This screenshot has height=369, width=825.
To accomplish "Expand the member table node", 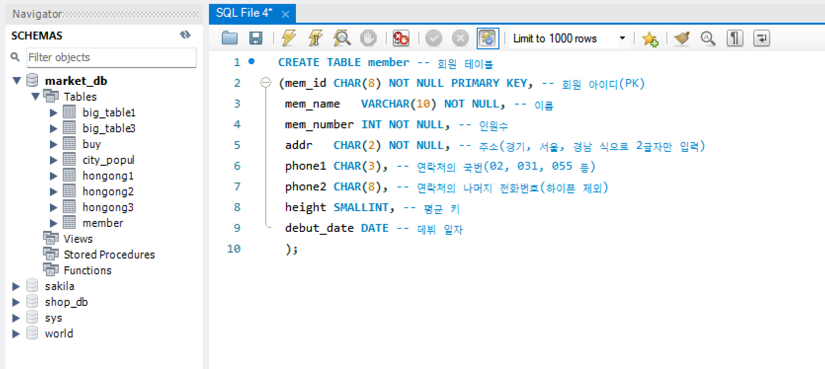I will [54, 223].
